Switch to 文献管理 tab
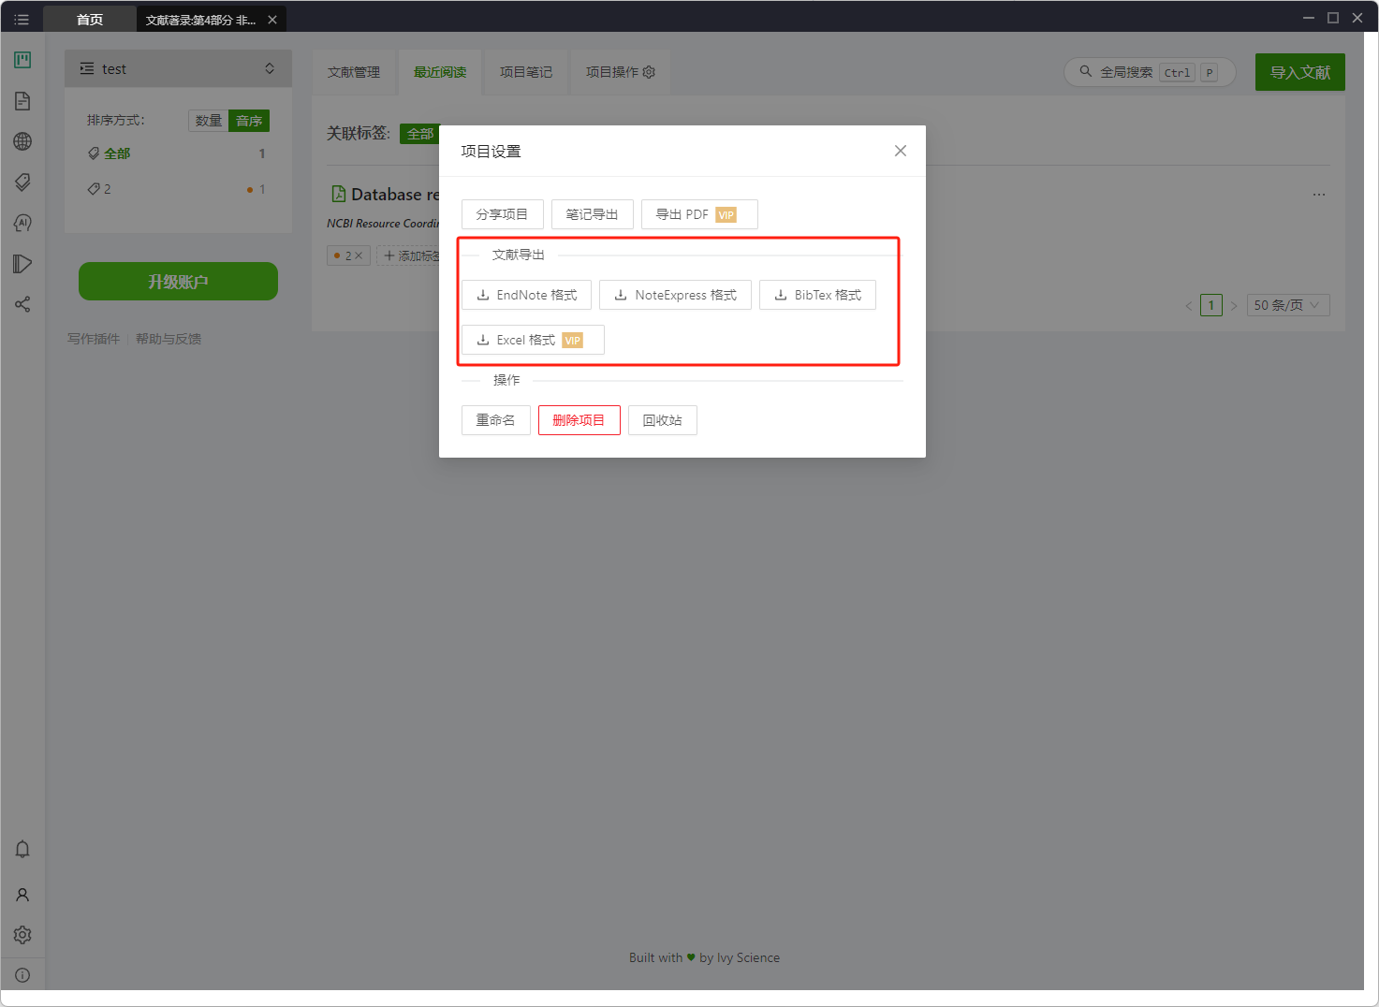The height and width of the screenshot is (1007, 1379). [354, 72]
